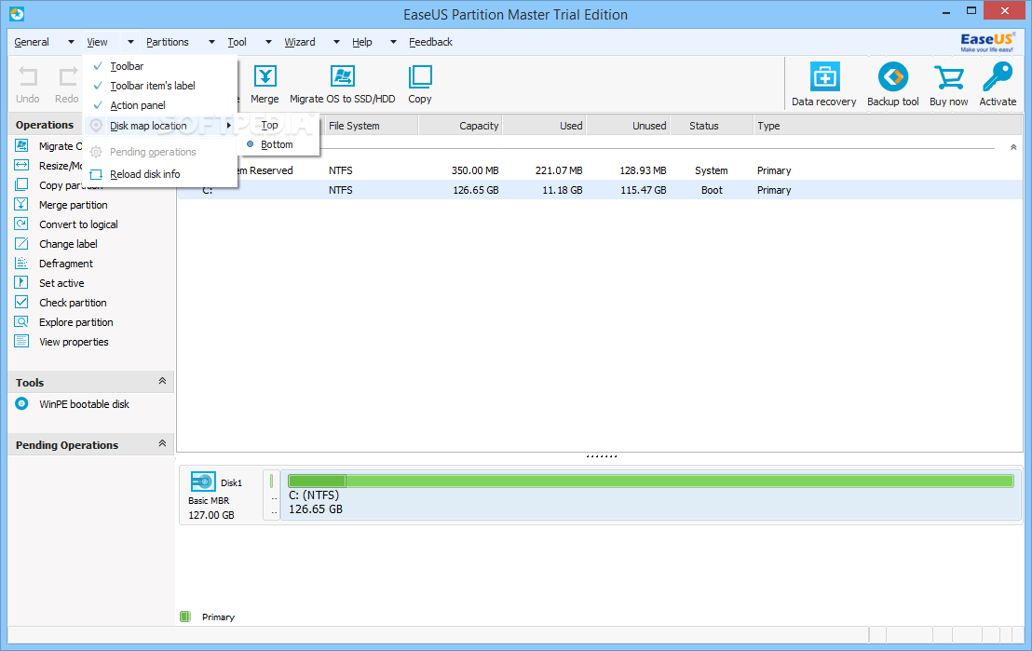Click the Undo toolbar icon
1032x651 pixels.
pyautogui.click(x=28, y=76)
